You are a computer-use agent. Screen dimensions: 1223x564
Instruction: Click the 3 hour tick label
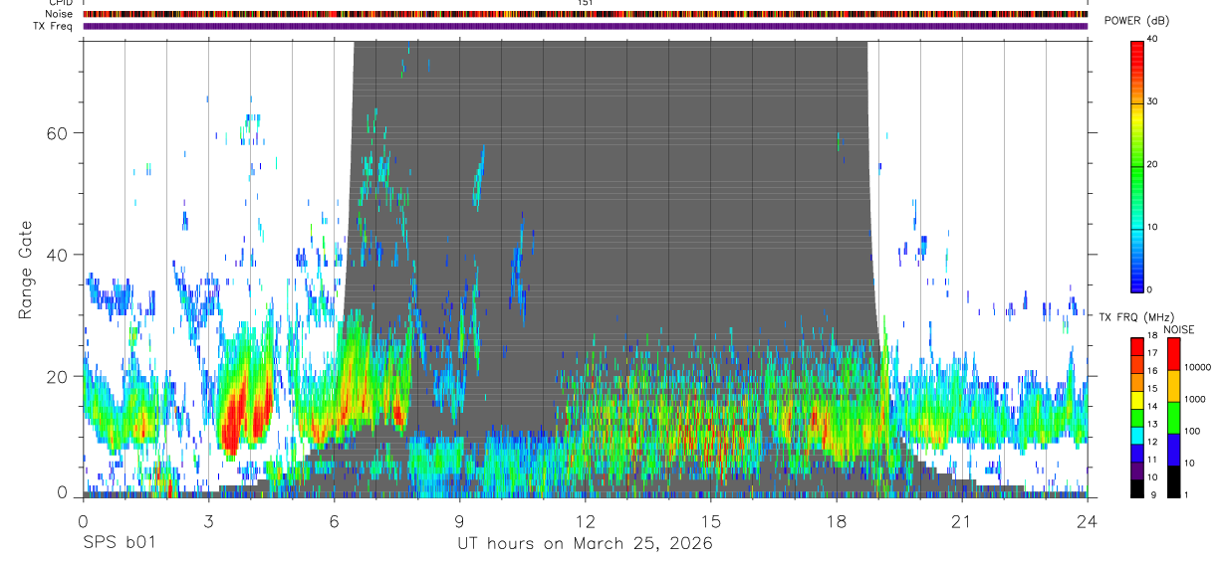pos(208,520)
